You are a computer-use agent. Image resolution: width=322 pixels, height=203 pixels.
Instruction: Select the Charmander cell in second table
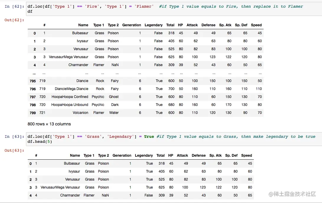click(x=70, y=195)
